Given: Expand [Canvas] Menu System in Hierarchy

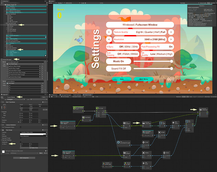Looking at the screenshot, I should 6,42.
